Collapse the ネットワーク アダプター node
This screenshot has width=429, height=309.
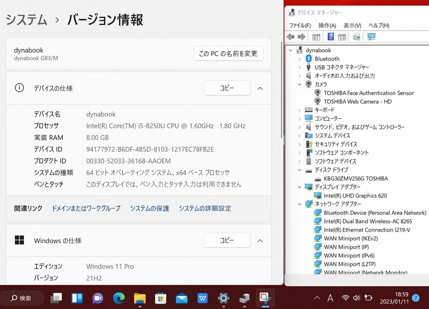pos(299,204)
